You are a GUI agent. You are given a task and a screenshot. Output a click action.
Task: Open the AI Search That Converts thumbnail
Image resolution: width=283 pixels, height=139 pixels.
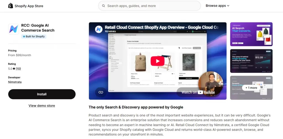coord(251,34)
